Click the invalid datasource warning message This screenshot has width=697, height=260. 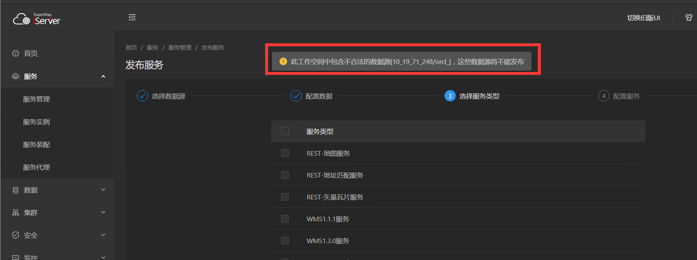tap(407, 62)
